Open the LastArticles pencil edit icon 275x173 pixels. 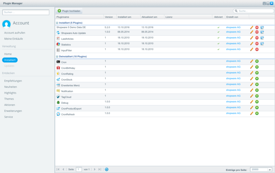[252, 38]
